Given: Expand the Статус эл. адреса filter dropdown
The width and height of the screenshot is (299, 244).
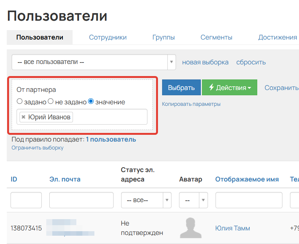Looking at the screenshot, I should point(146,200).
